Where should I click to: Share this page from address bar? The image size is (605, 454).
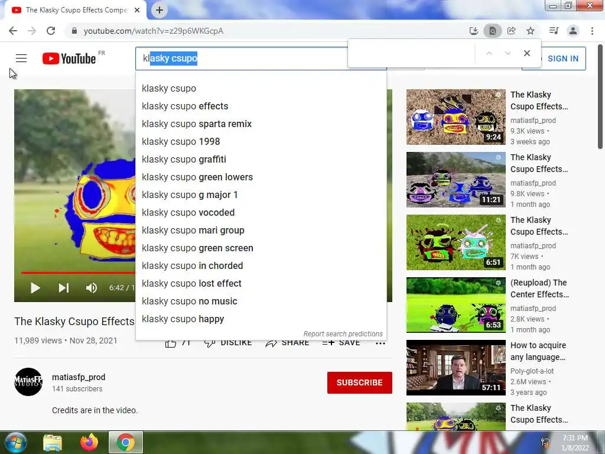512,31
